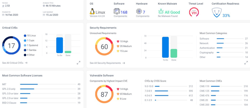
Task: Click the hardware chip components icon
Action: [139, 12]
